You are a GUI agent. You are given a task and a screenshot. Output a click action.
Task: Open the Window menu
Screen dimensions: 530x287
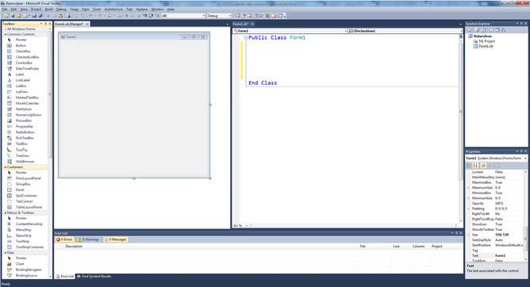pyautogui.click(x=157, y=10)
